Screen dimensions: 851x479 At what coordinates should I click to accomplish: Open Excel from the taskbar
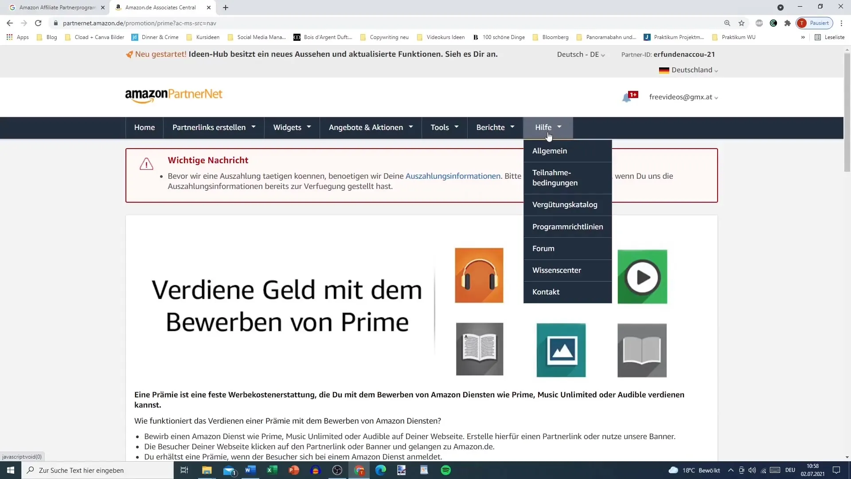tap(272, 470)
